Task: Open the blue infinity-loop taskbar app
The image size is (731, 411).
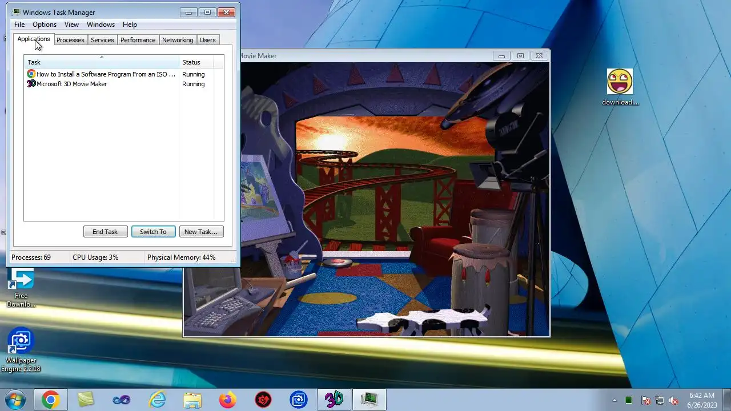Action: pos(121,400)
